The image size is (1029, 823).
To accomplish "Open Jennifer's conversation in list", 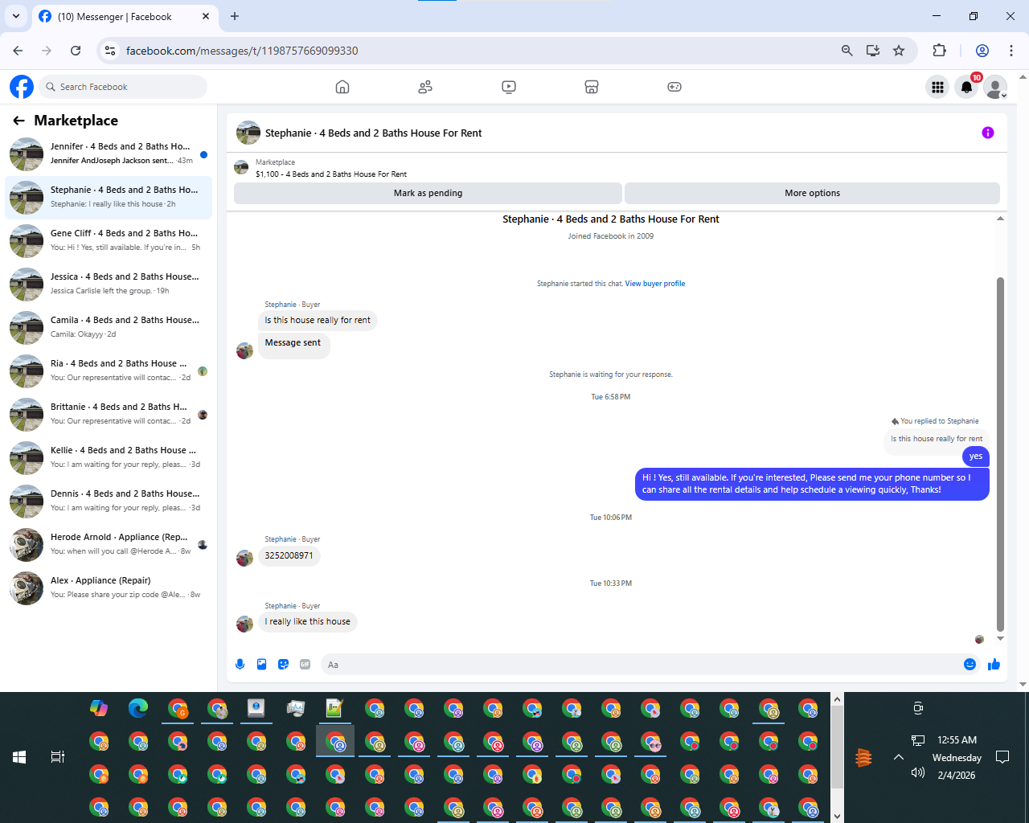I will 109,154.
